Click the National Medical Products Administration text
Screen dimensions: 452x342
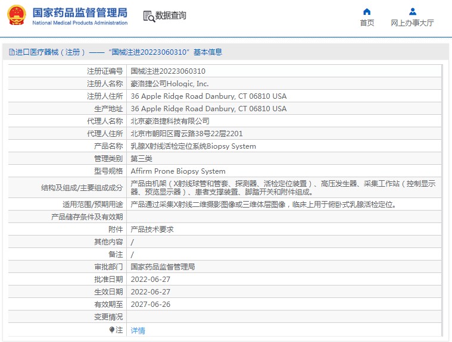[x=80, y=23]
